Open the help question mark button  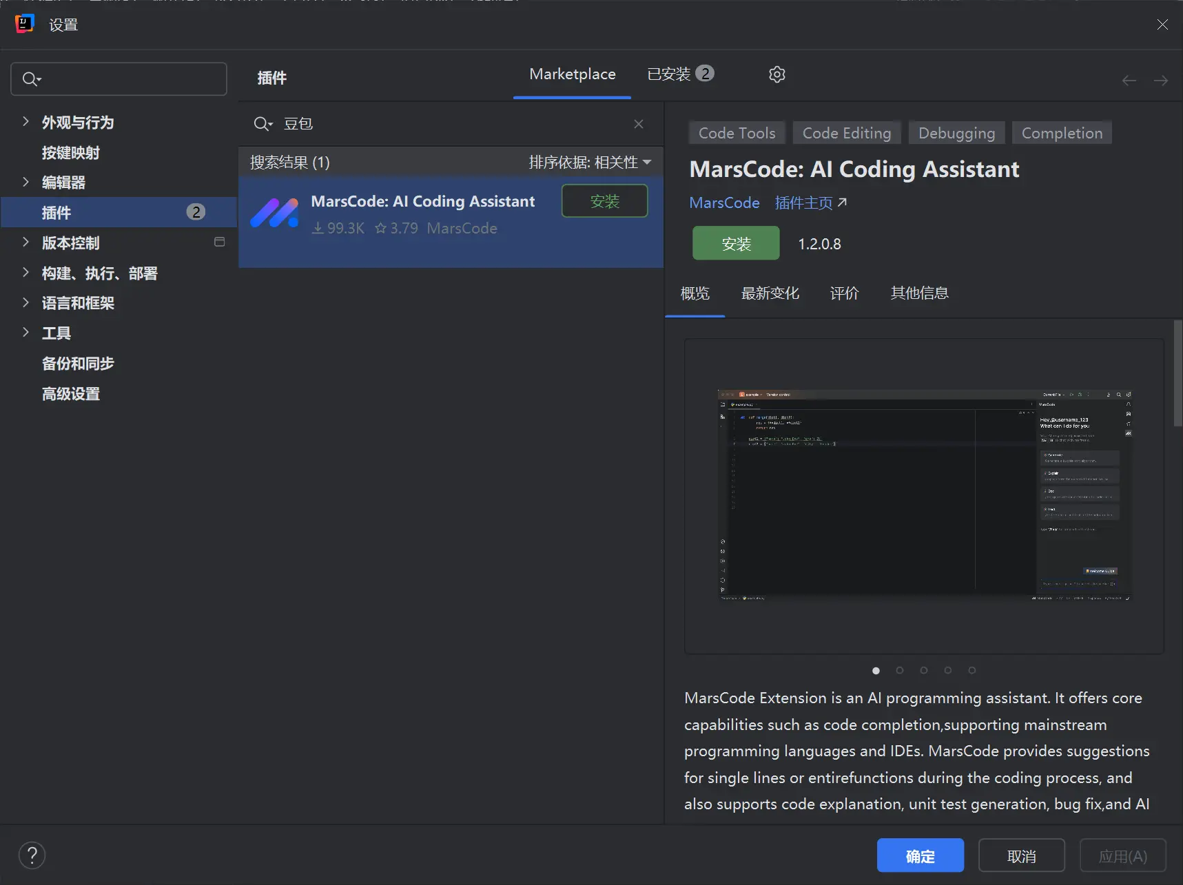[x=32, y=855]
